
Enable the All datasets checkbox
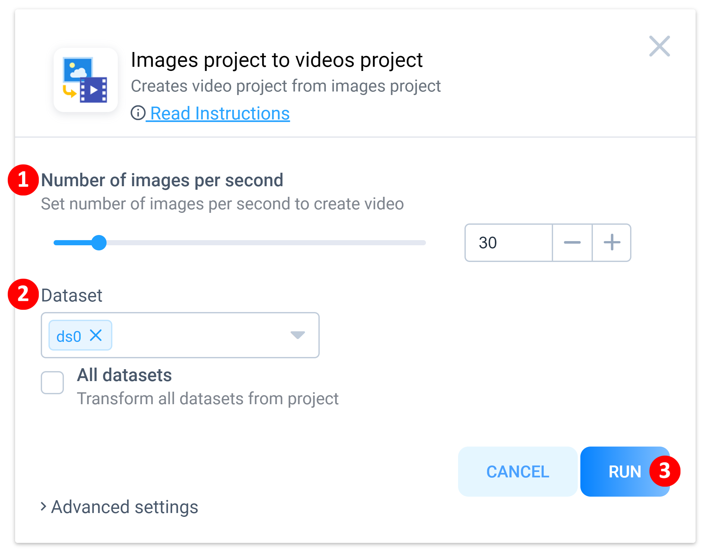point(52,383)
